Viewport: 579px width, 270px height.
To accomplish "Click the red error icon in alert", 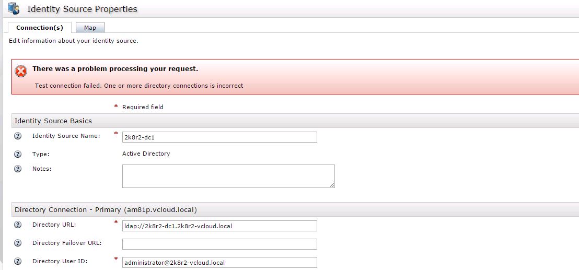I will click(21, 72).
